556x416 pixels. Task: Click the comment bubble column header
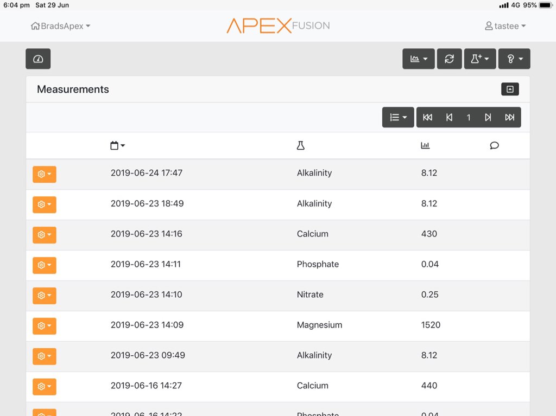494,146
